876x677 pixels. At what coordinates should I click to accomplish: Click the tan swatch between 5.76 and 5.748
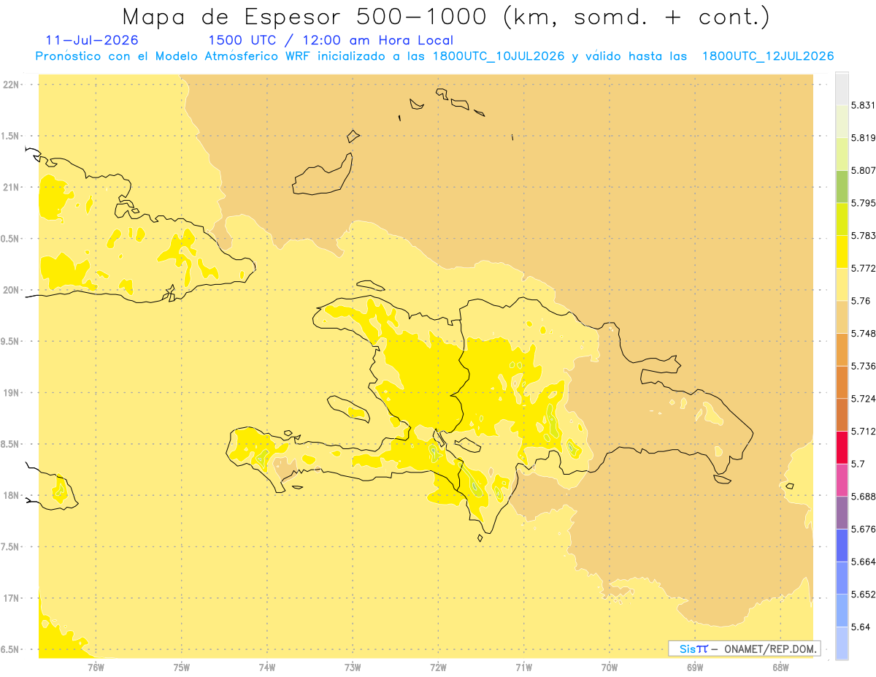click(842, 316)
